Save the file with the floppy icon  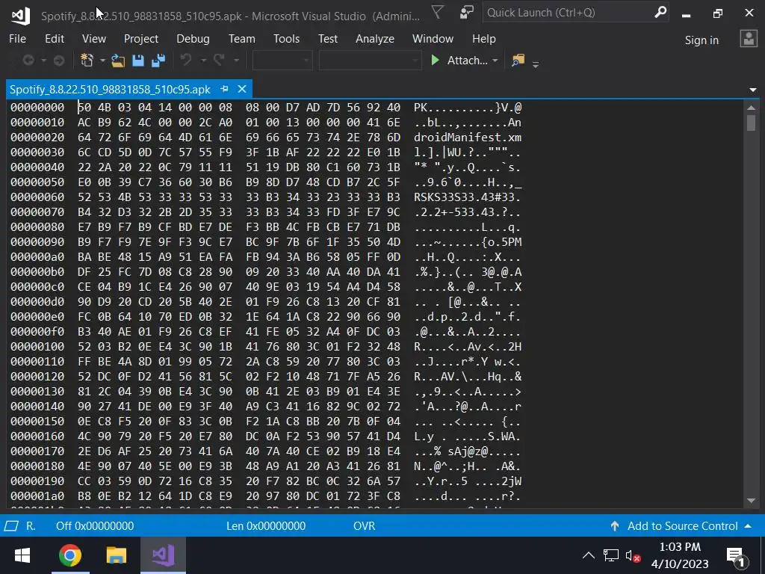point(138,61)
